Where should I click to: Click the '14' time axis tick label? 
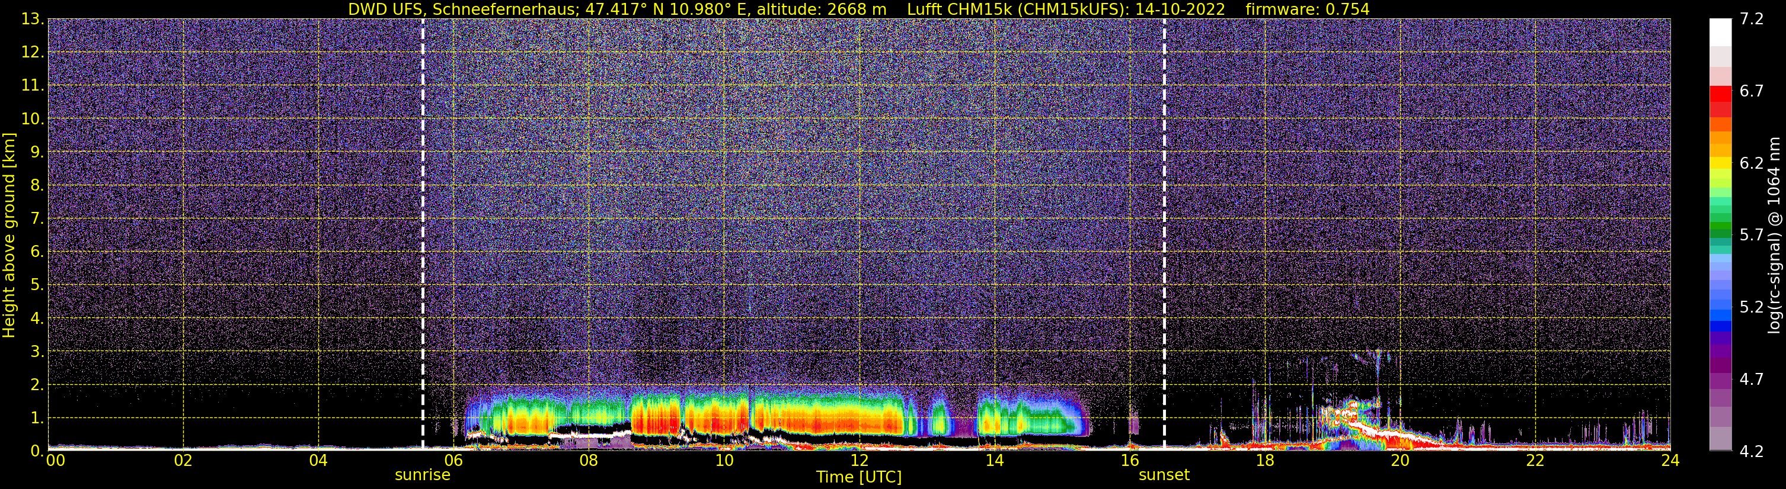[x=994, y=461]
